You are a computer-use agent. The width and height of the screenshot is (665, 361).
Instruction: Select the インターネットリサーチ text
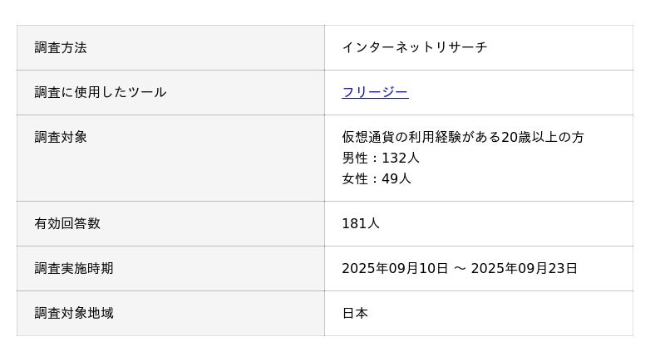[x=414, y=47]
